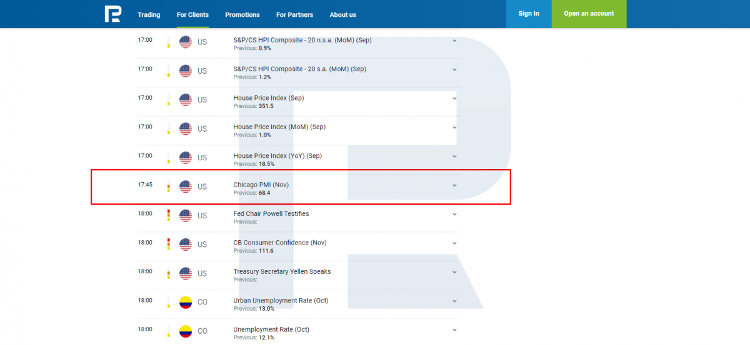
Task: Expand Urban Unemployment Rate (Oct) chevron
Action: click(454, 301)
